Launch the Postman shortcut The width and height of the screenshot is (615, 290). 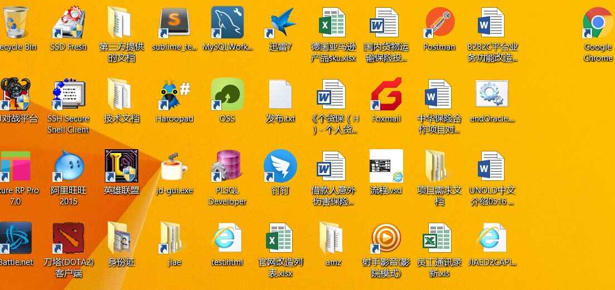point(439,23)
